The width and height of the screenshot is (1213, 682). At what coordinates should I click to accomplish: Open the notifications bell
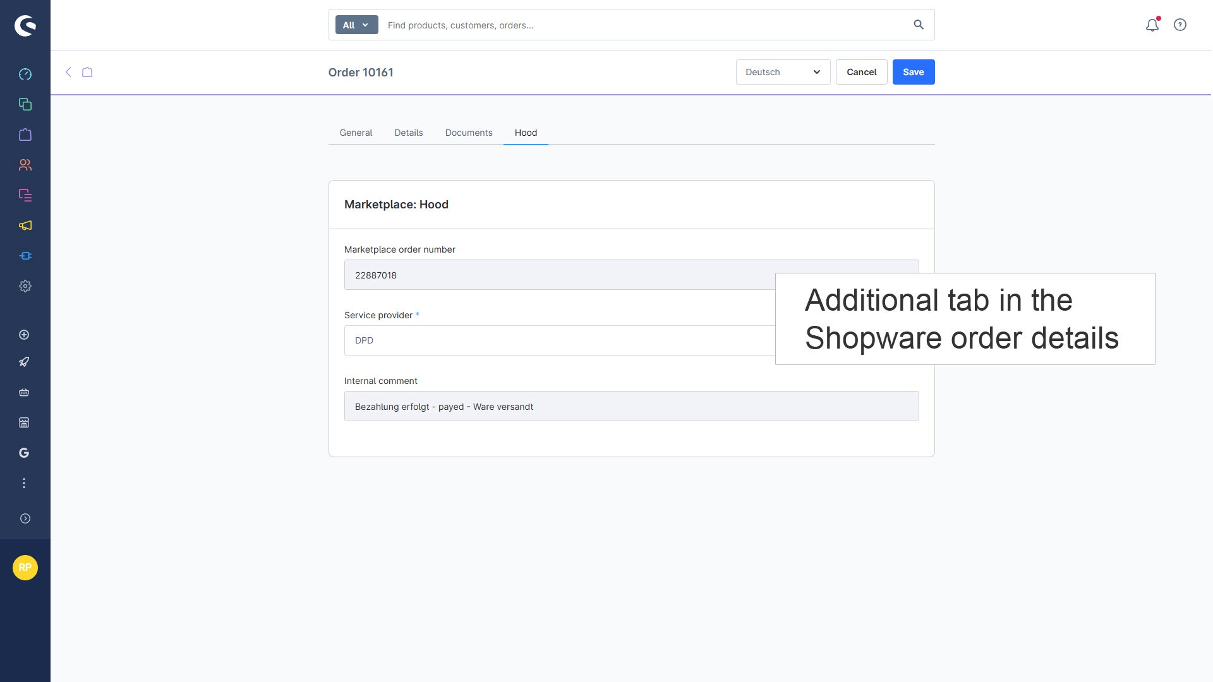pos(1152,25)
